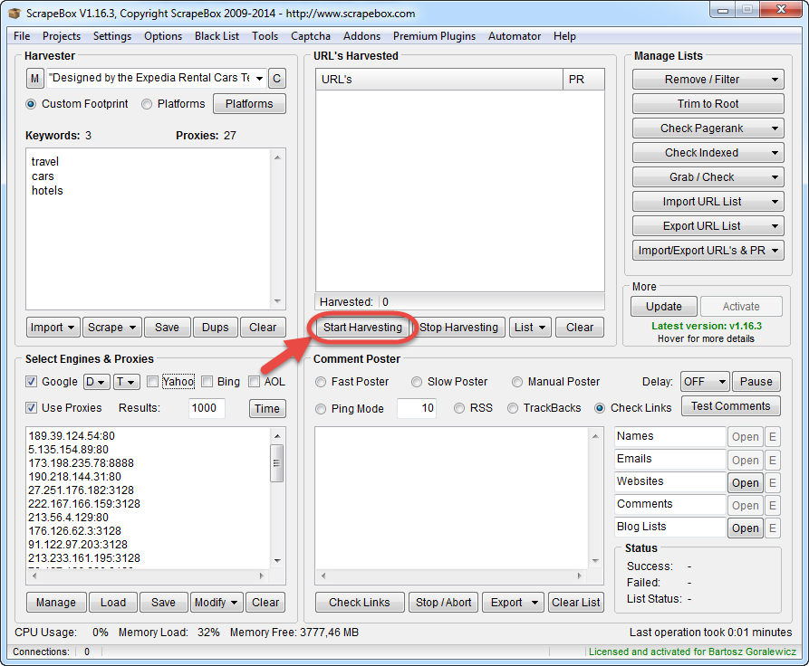Open the Import URL List dropdown
Viewport: 809px width, 666px height.
coord(708,202)
